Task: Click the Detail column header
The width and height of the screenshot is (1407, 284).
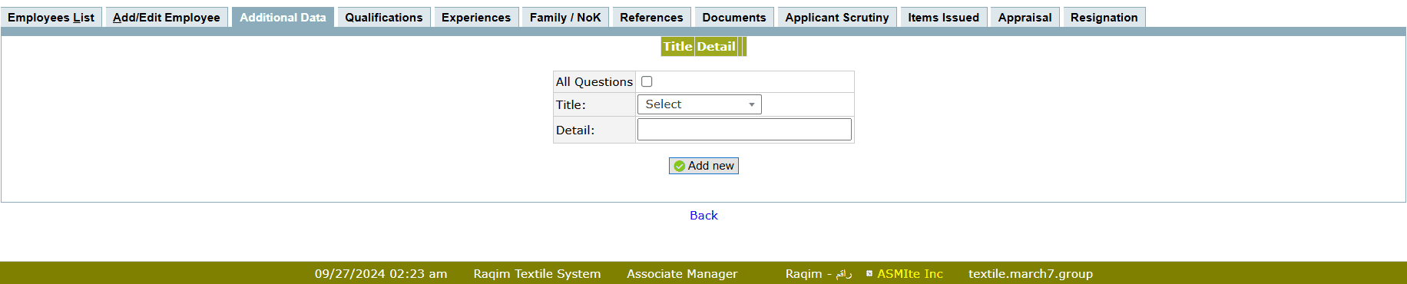Action: [x=717, y=47]
